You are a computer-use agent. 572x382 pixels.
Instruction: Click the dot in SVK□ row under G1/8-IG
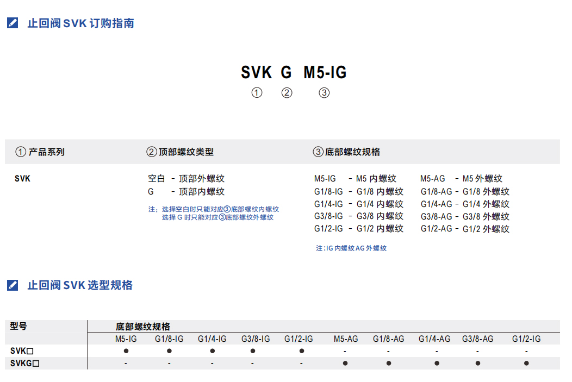coord(169,351)
